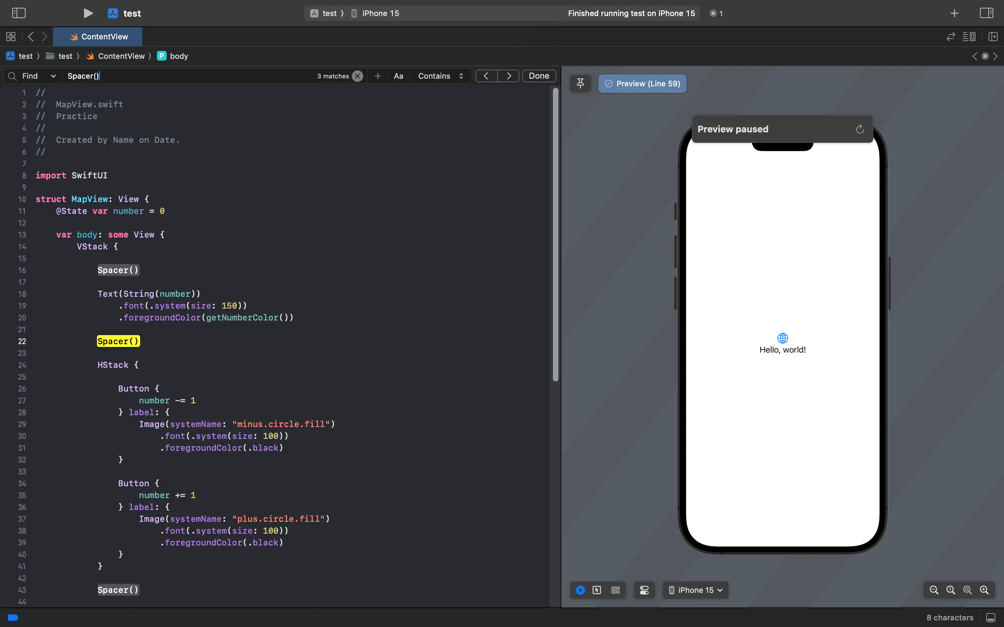
Task: Select the iPhone 15 device dropdown
Action: tap(695, 590)
